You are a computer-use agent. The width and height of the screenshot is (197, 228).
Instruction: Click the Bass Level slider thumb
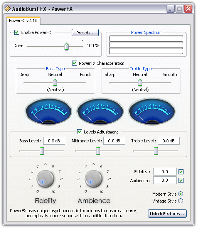coord(42,151)
